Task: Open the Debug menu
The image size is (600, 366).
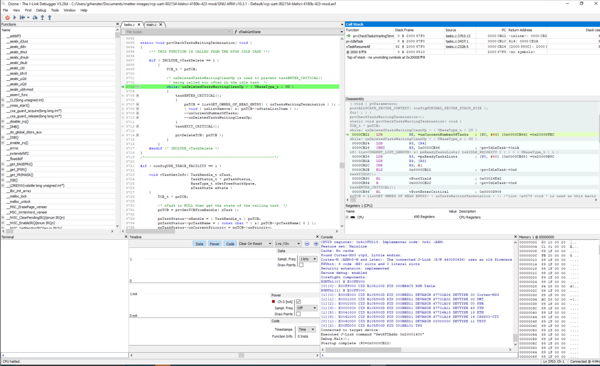Action: click(x=41, y=10)
